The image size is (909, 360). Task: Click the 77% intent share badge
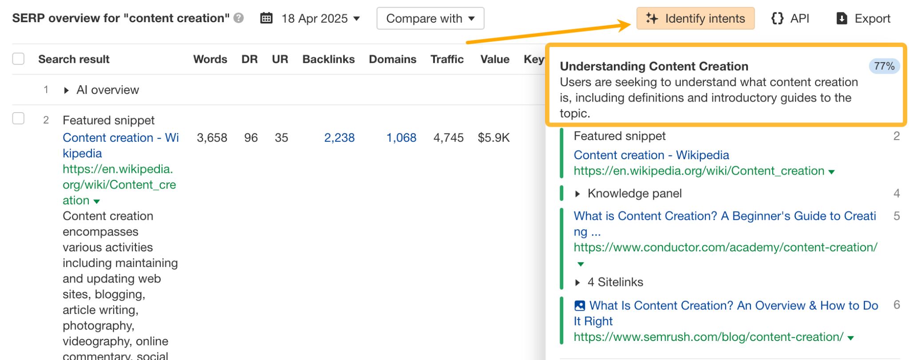(x=884, y=66)
